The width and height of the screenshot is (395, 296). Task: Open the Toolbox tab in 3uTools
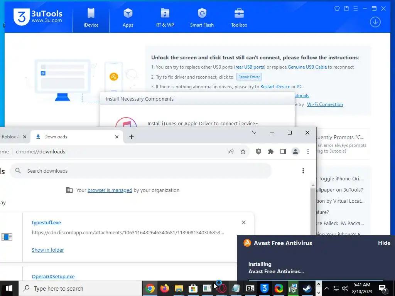(239, 18)
